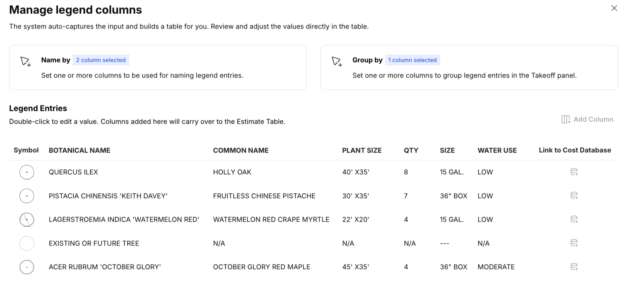Close the Manage legend columns dialog

coord(614,8)
